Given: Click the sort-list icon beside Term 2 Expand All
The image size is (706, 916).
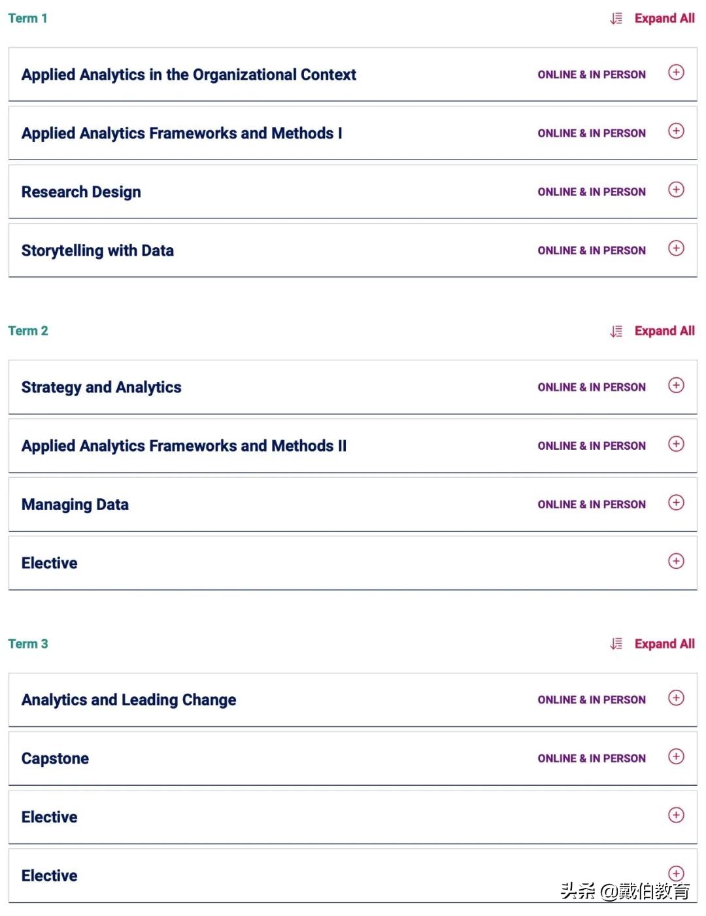Looking at the screenshot, I should coord(616,331).
